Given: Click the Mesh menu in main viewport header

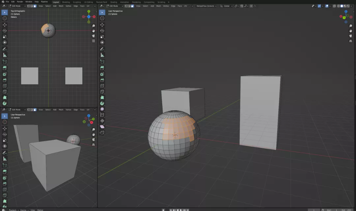Looking at the screenshot, I should coord(158,6).
